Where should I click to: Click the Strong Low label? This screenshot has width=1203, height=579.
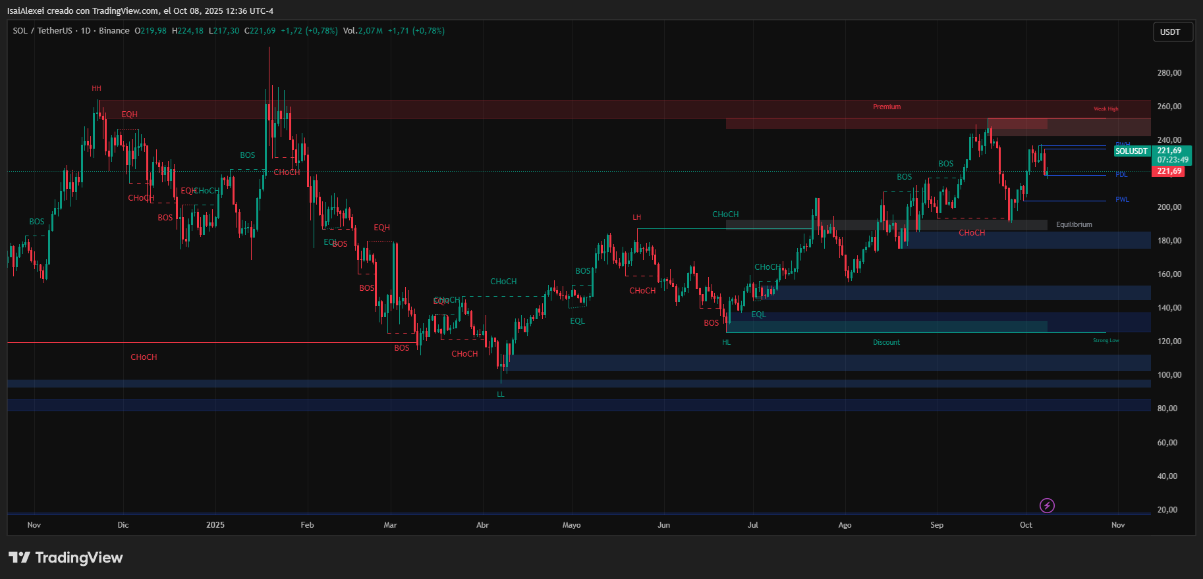coord(1105,341)
